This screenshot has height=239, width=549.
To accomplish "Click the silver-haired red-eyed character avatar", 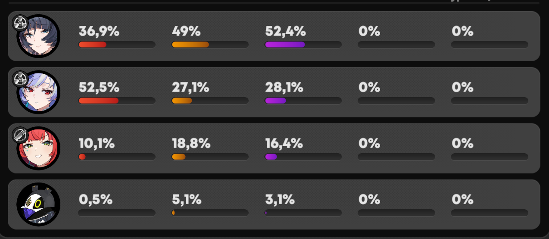I will (38, 92).
